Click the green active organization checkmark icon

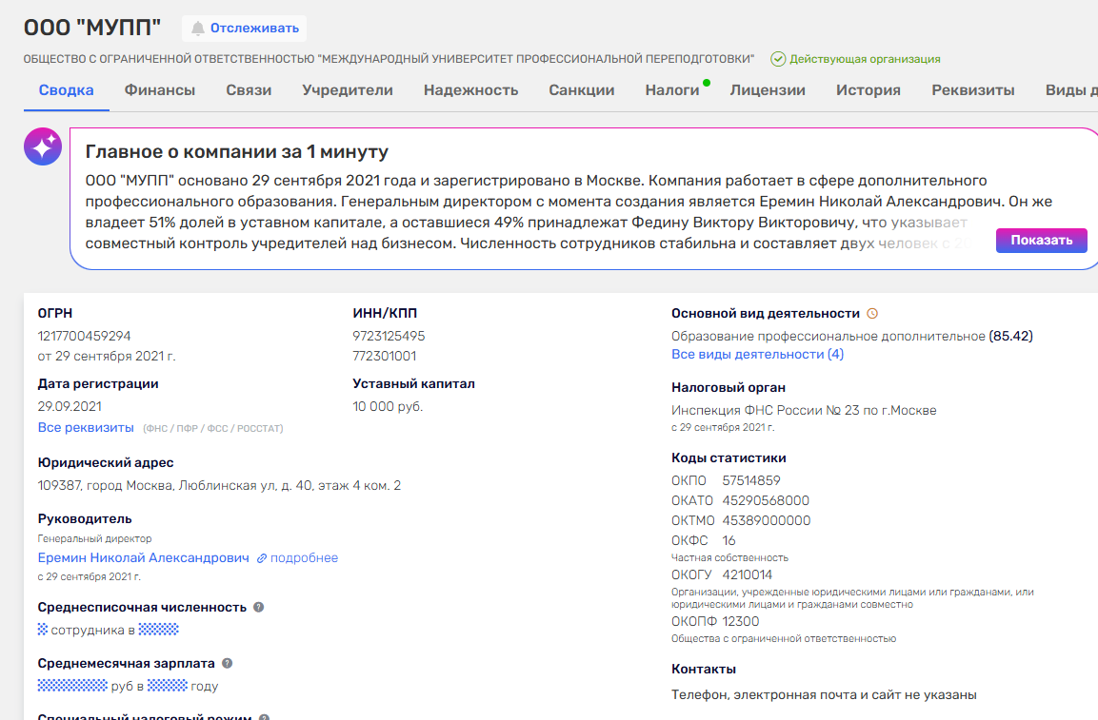[778, 59]
